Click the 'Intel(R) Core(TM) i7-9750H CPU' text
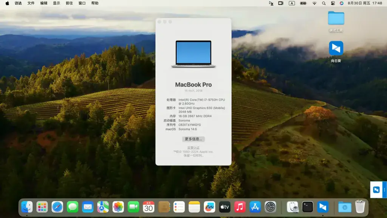The width and height of the screenshot is (387, 218). click(202, 100)
